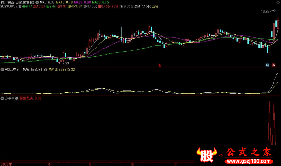Click the MA10: 8.78 label
The height and width of the screenshot is (166, 281).
(x=64, y=2)
